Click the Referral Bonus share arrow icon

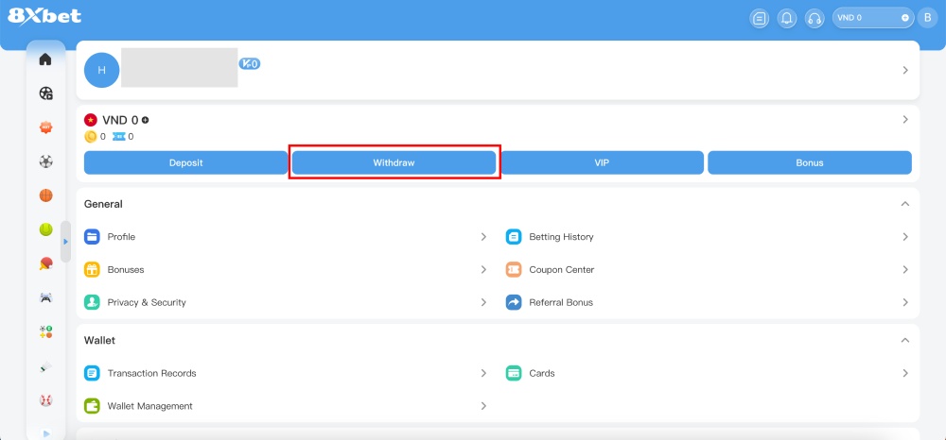(x=514, y=302)
